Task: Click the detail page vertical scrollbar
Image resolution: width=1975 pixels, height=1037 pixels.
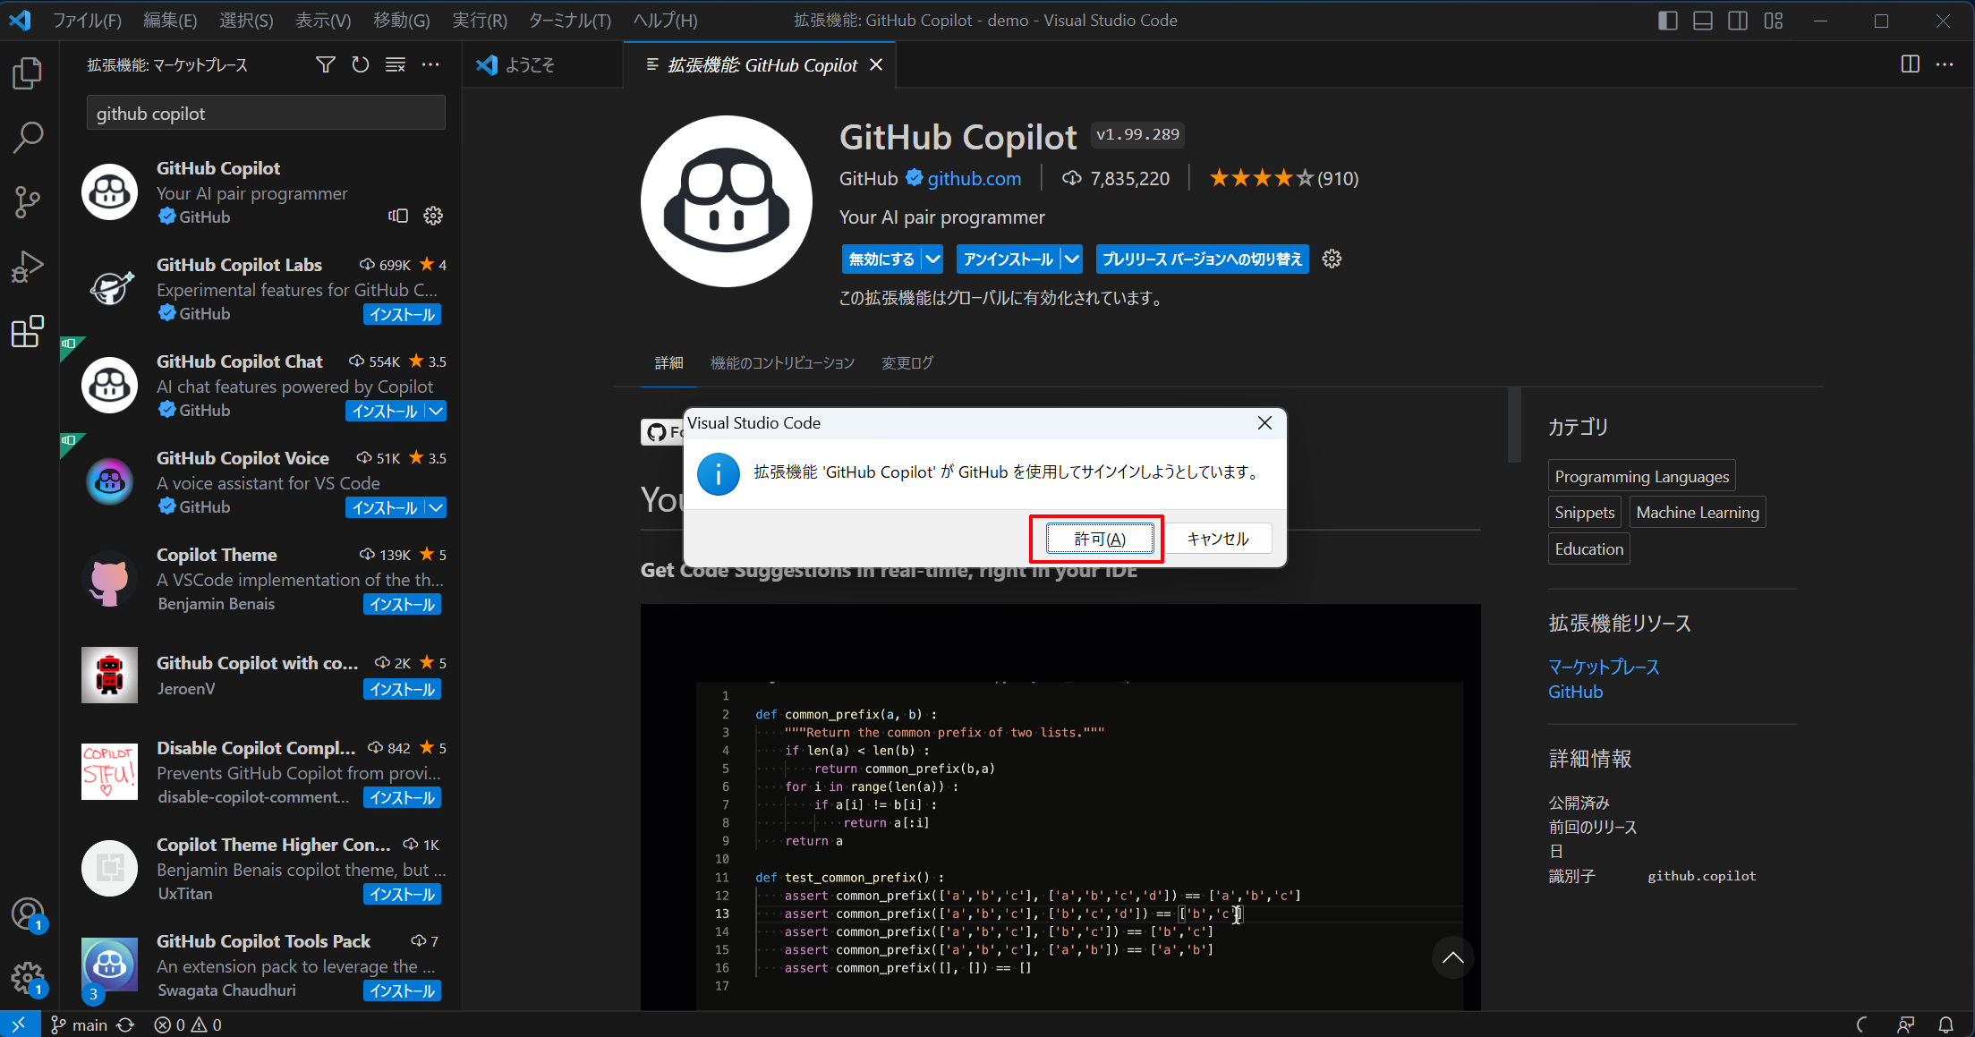Action: pyautogui.click(x=1514, y=425)
